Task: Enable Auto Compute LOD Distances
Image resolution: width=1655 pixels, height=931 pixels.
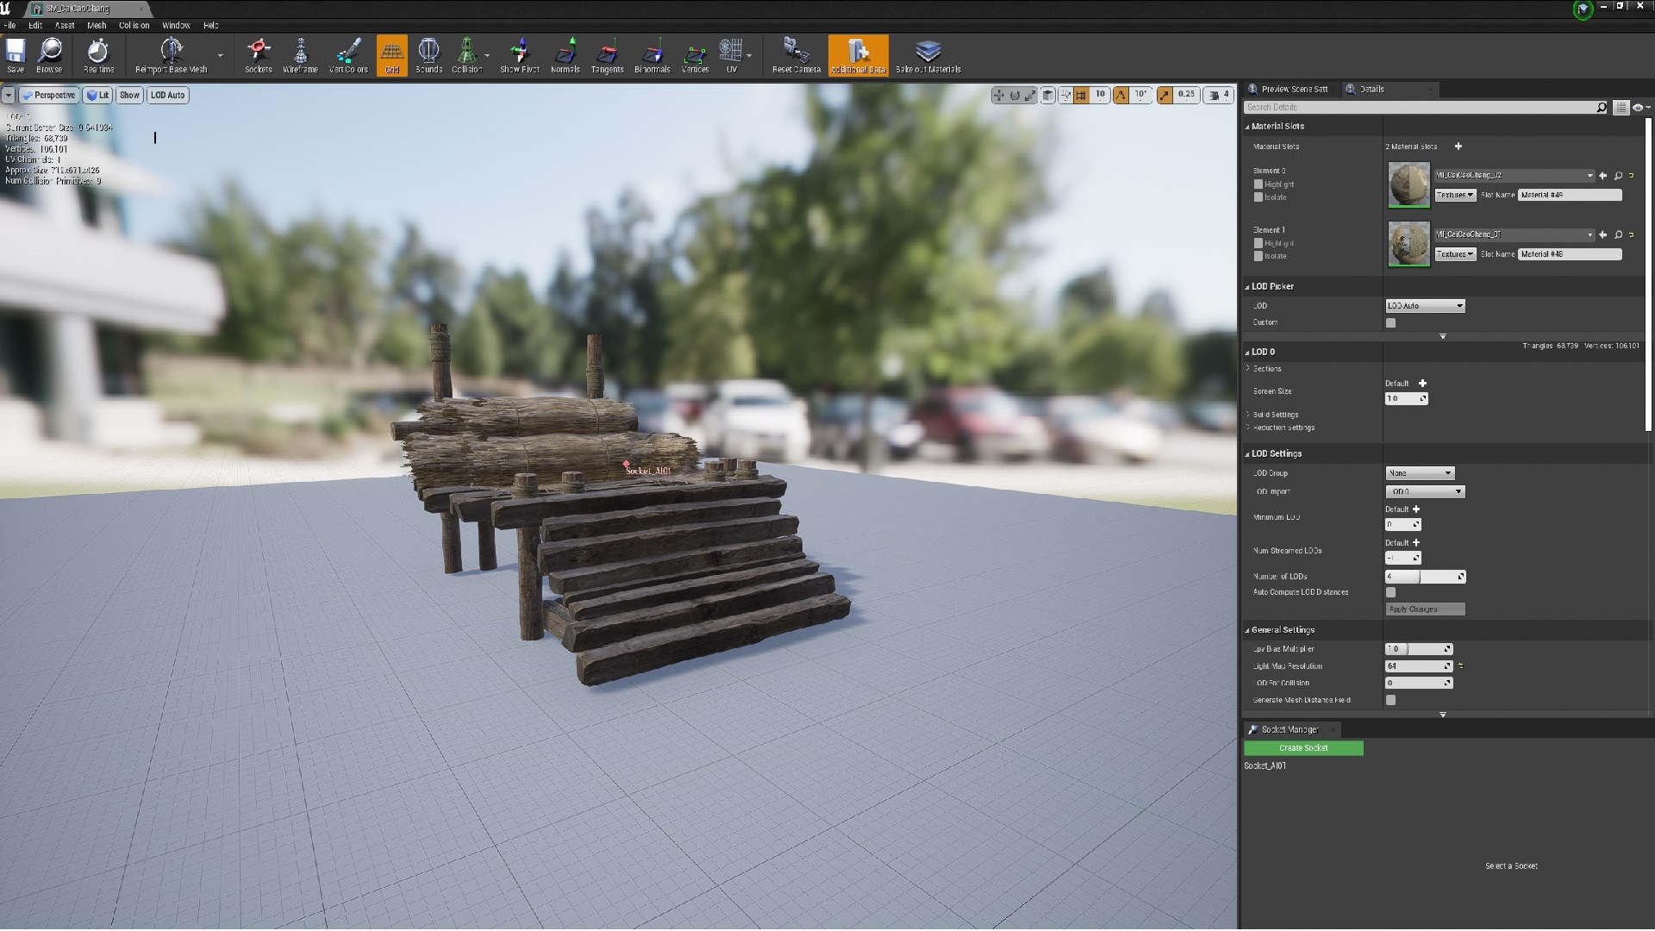Action: pyautogui.click(x=1390, y=592)
